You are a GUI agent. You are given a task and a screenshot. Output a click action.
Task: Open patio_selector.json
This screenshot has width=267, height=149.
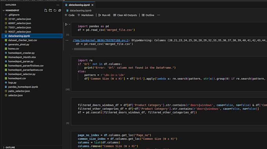(x=19, y=91)
